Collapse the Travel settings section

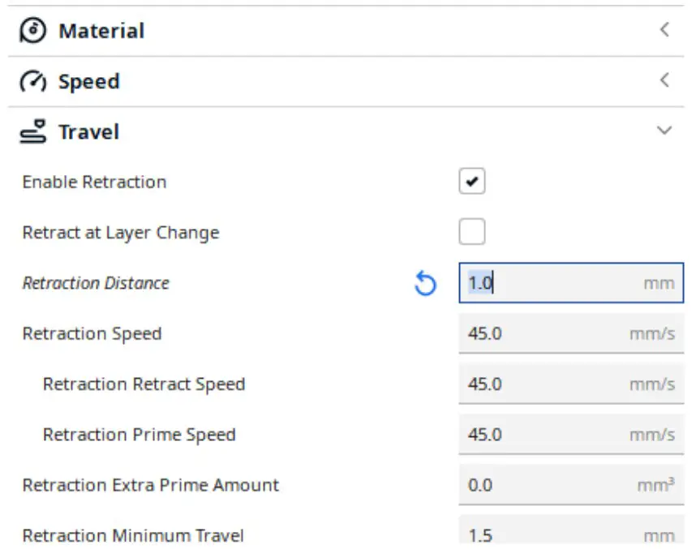(x=664, y=130)
